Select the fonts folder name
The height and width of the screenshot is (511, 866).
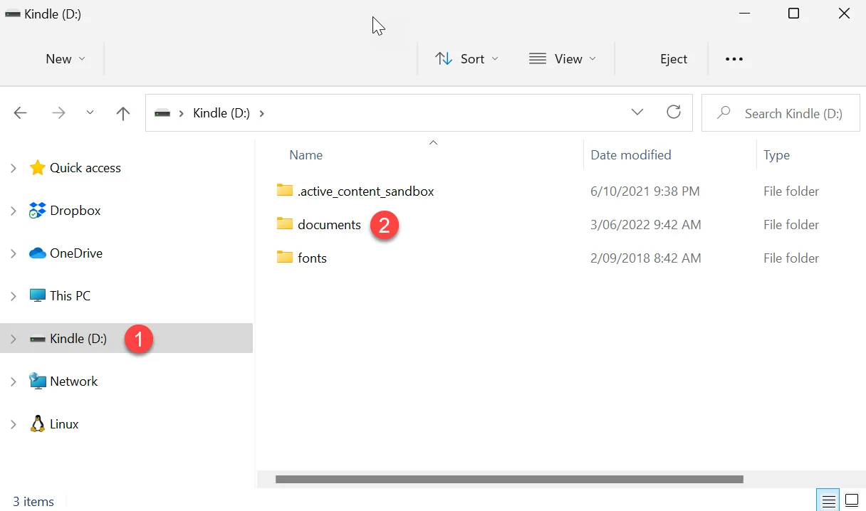tap(312, 258)
